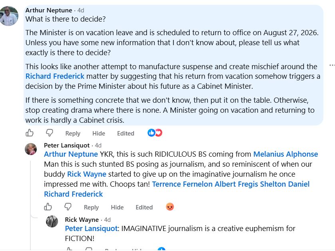
Task: Show edit history of Arthur's comment
Action: (x=126, y=133)
